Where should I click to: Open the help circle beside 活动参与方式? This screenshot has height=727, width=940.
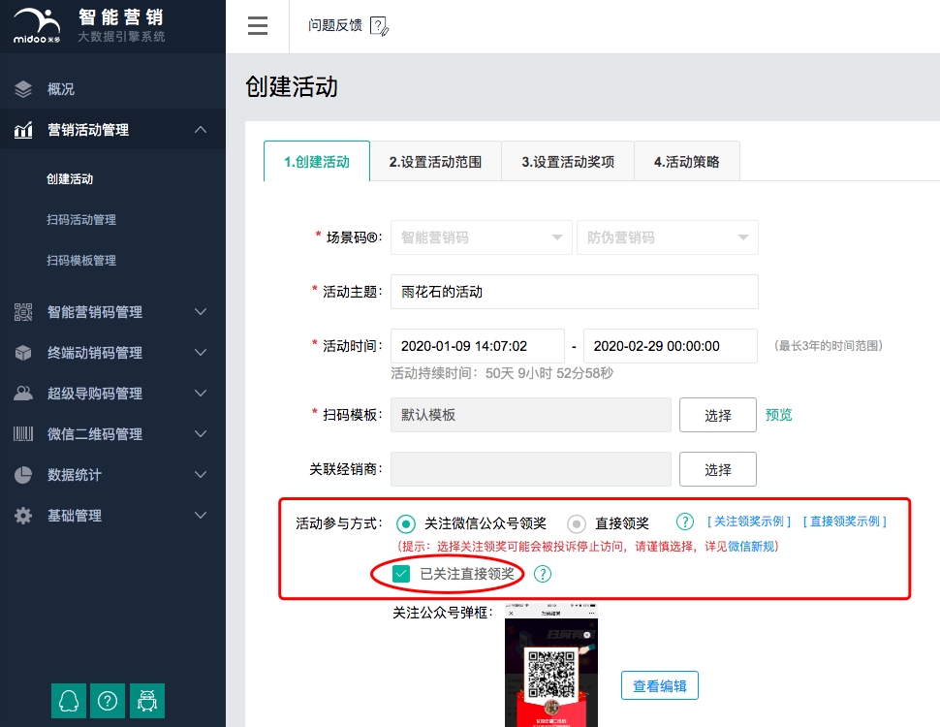point(685,522)
